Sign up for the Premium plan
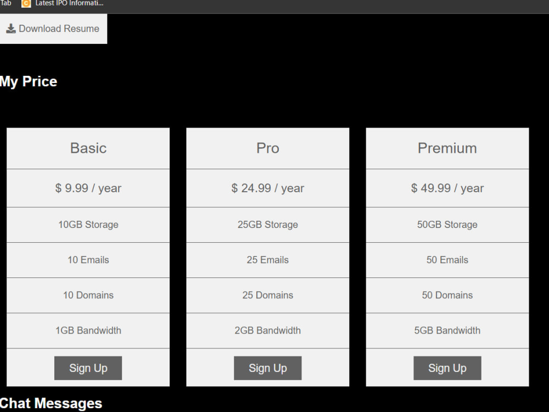 447,368
